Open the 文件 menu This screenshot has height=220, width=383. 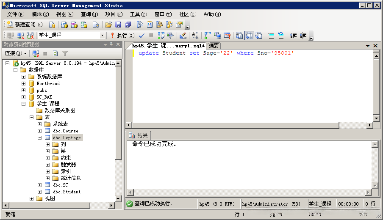tap(16, 14)
